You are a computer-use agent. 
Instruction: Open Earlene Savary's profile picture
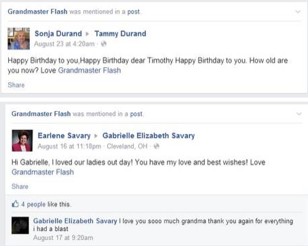[x=22, y=140]
